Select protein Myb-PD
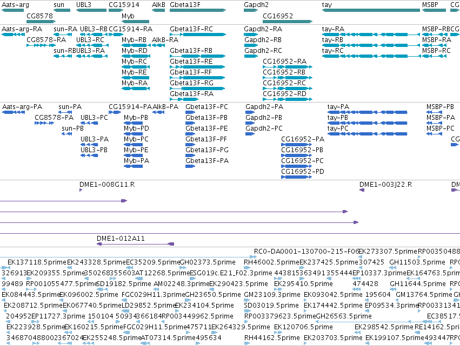This screenshot has width=460, height=346. pos(133,134)
